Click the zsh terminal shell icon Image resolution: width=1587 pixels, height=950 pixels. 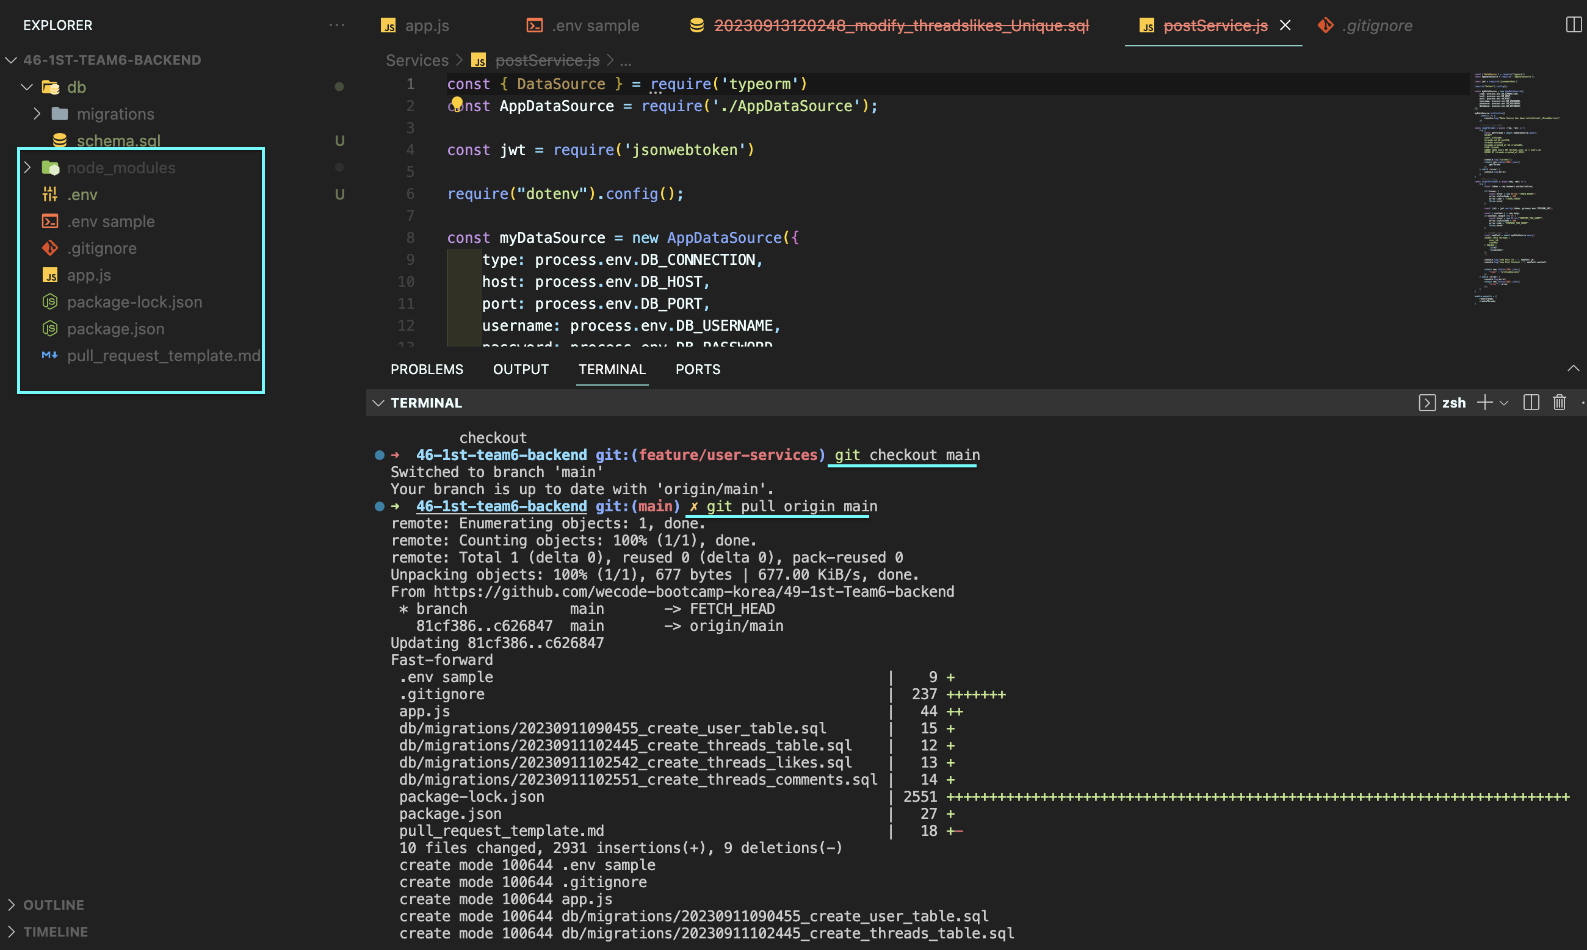[x=1426, y=403]
